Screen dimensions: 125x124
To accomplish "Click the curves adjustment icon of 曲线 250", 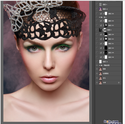I will point(101,48).
